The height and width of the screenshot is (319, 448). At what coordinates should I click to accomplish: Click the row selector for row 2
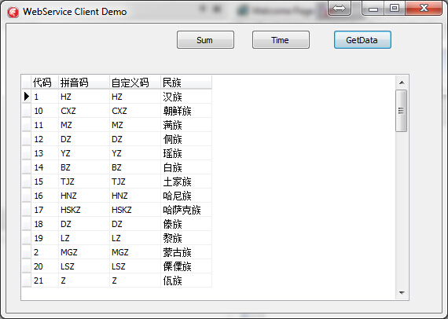pos(27,252)
